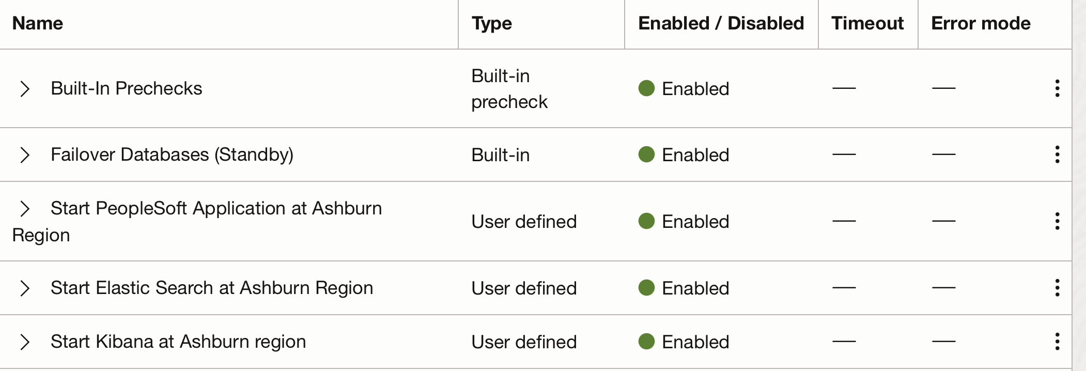Open the actions menu for Built-In Prechecks
Screen dimensions: 1086x371
tap(1058, 88)
